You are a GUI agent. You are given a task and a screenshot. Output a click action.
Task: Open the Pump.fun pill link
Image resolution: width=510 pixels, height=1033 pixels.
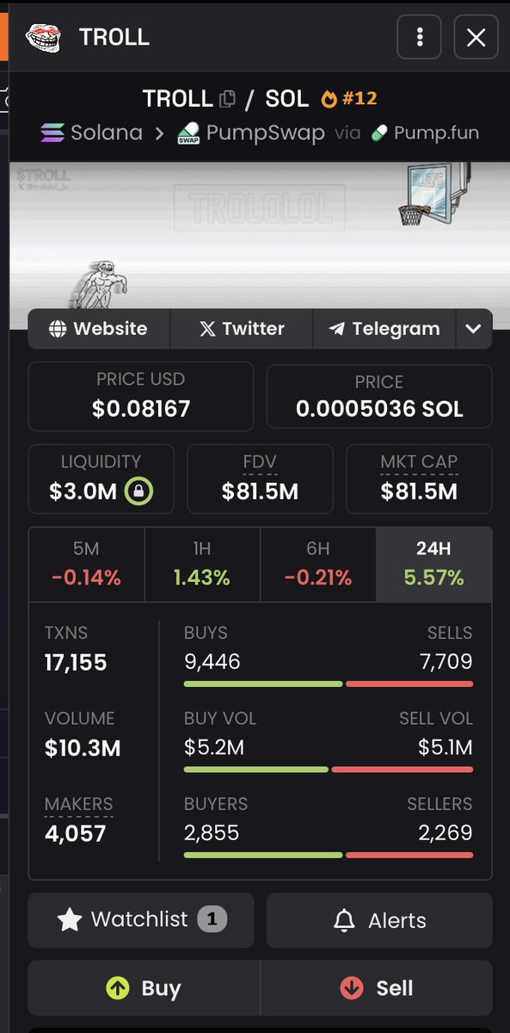pyautogui.click(x=424, y=133)
